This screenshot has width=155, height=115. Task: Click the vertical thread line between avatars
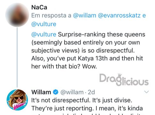(x=17, y=57)
